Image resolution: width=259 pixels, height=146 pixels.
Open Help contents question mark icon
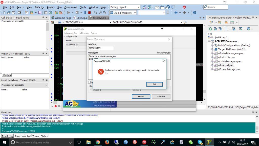click(195, 13)
